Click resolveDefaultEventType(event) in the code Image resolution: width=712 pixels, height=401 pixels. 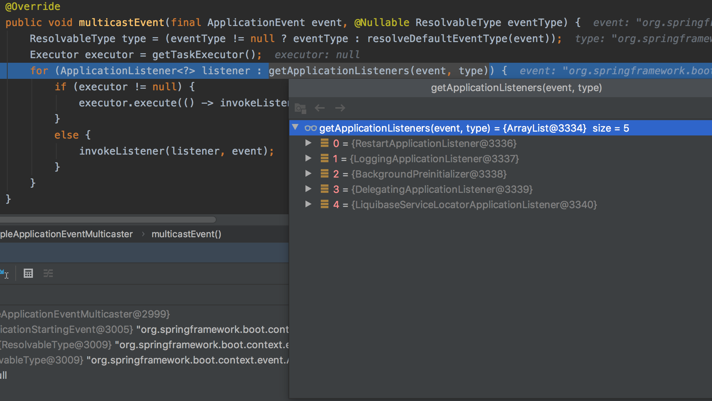pos(459,39)
